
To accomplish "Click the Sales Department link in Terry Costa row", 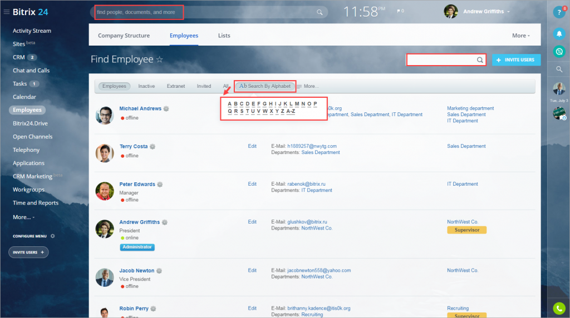I will click(x=321, y=152).
